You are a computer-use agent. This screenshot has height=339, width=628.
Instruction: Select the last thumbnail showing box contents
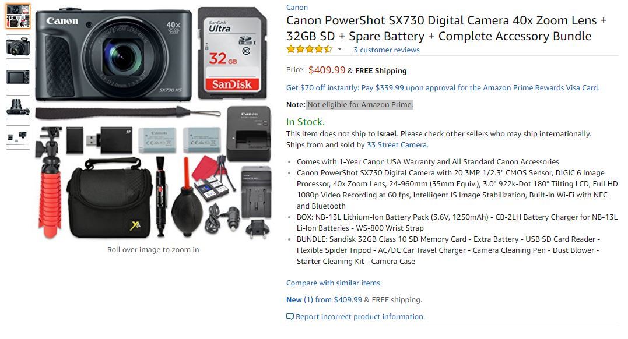click(17, 137)
